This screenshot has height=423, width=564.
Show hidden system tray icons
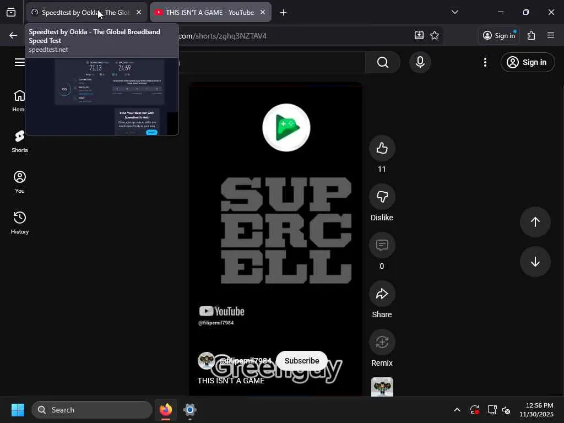457,410
